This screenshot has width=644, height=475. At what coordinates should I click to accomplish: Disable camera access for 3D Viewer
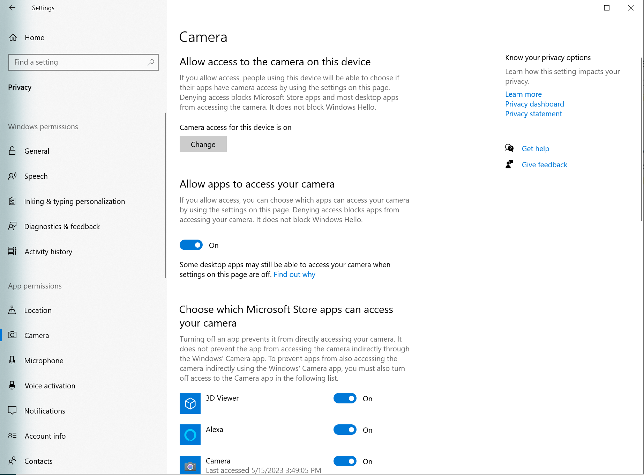click(345, 399)
